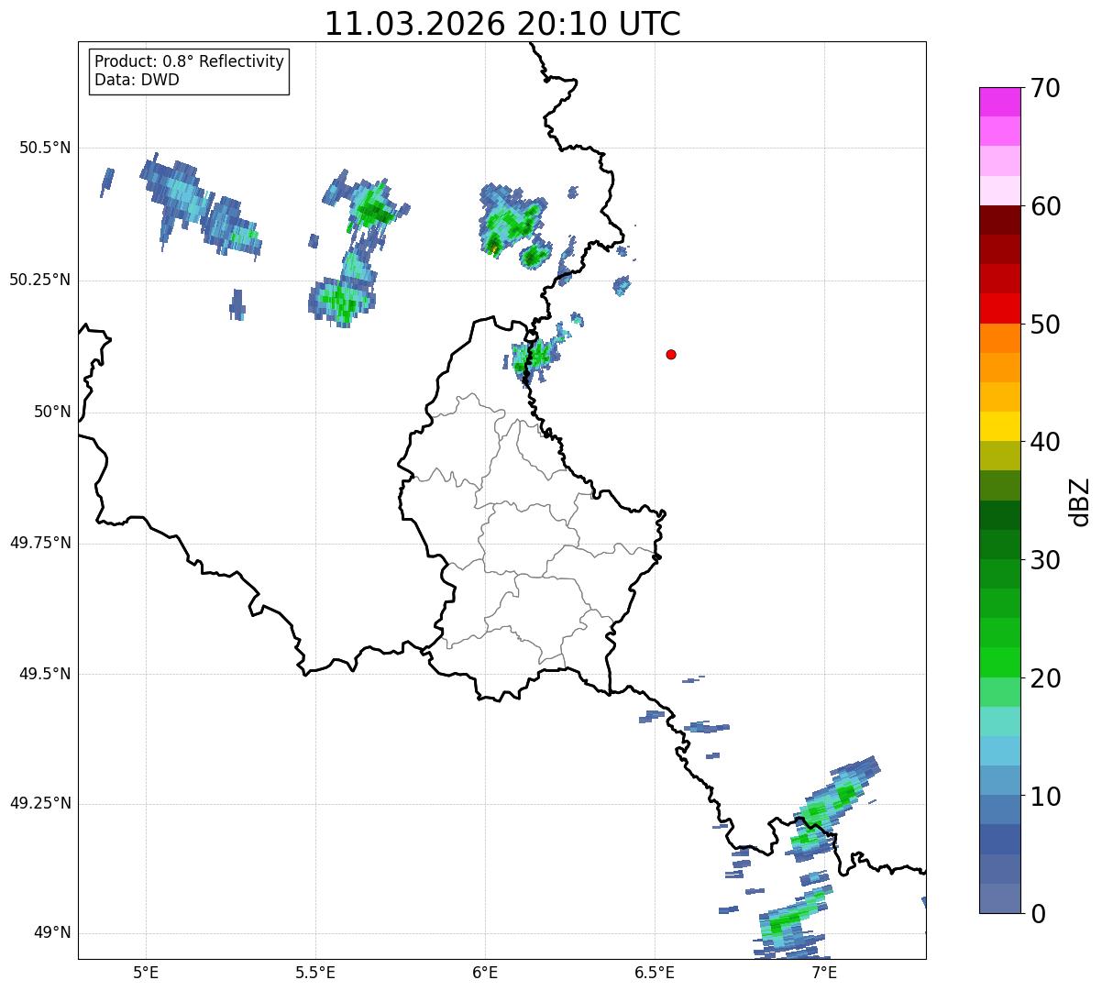Click the bright red colorbar segment above 50
The width and height of the screenshot is (1102, 991).
(1000, 309)
